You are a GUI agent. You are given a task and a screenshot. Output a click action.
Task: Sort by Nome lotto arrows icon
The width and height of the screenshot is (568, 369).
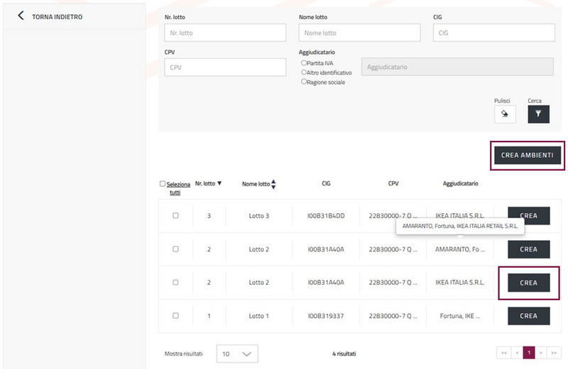click(273, 184)
